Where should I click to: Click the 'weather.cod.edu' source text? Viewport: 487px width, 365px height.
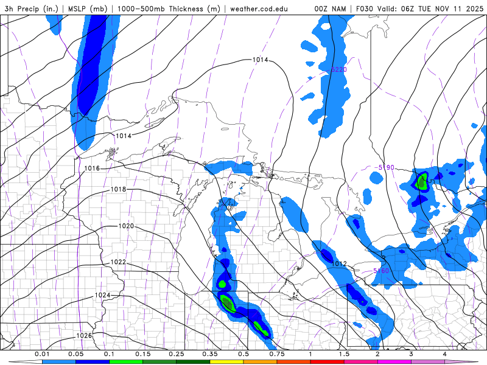259,9
